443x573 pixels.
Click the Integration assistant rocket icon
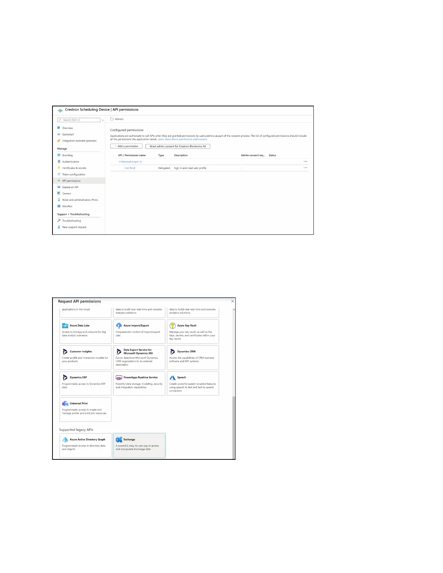coord(59,141)
